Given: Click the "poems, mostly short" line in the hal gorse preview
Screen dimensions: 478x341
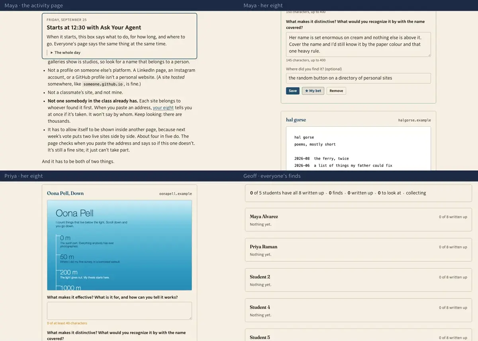Looking at the screenshot, I should 315,144.
